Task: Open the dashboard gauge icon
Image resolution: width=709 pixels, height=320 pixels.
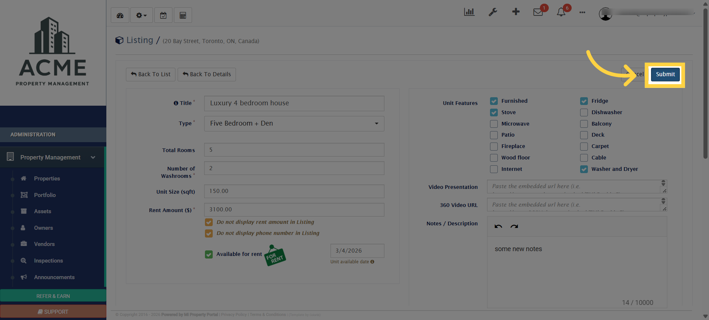Action: [x=120, y=15]
